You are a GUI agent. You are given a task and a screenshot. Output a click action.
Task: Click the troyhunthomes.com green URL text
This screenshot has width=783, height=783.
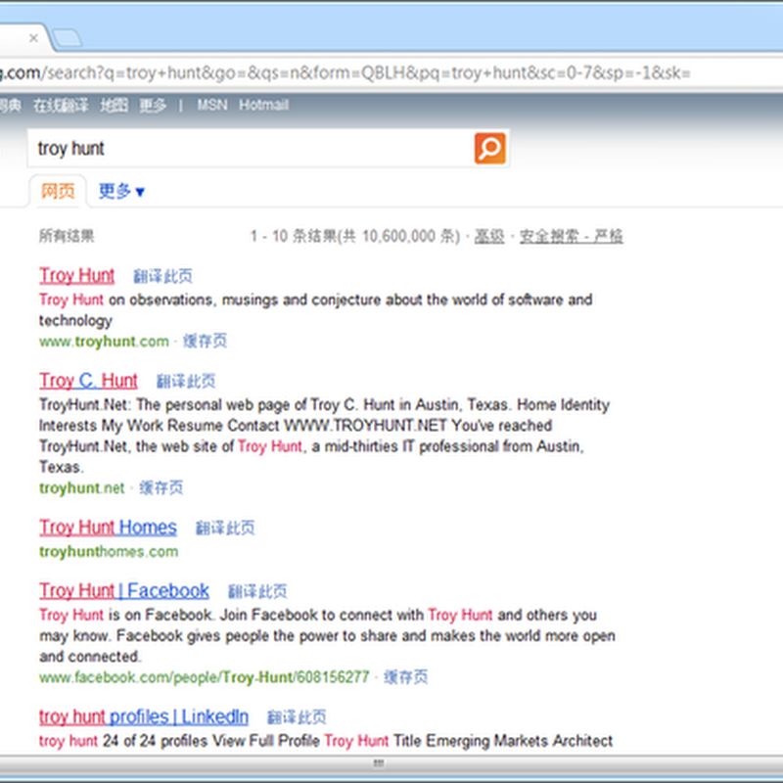pos(109,552)
